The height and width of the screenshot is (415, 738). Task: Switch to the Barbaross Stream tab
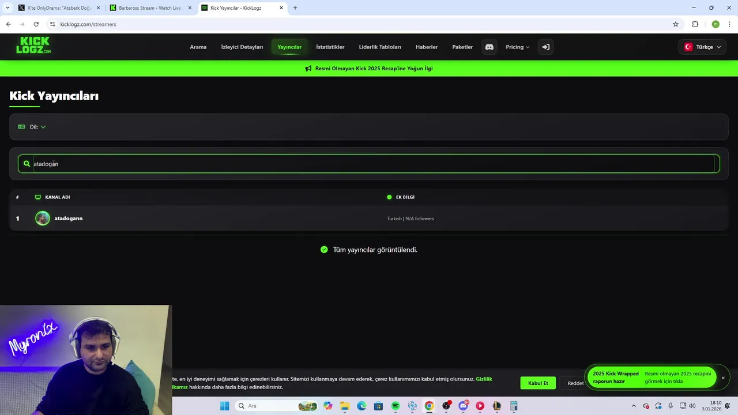coord(150,8)
